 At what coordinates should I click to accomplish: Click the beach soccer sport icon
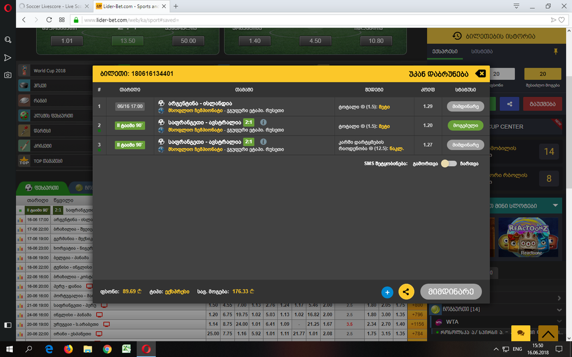pyautogui.click(x=24, y=115)
